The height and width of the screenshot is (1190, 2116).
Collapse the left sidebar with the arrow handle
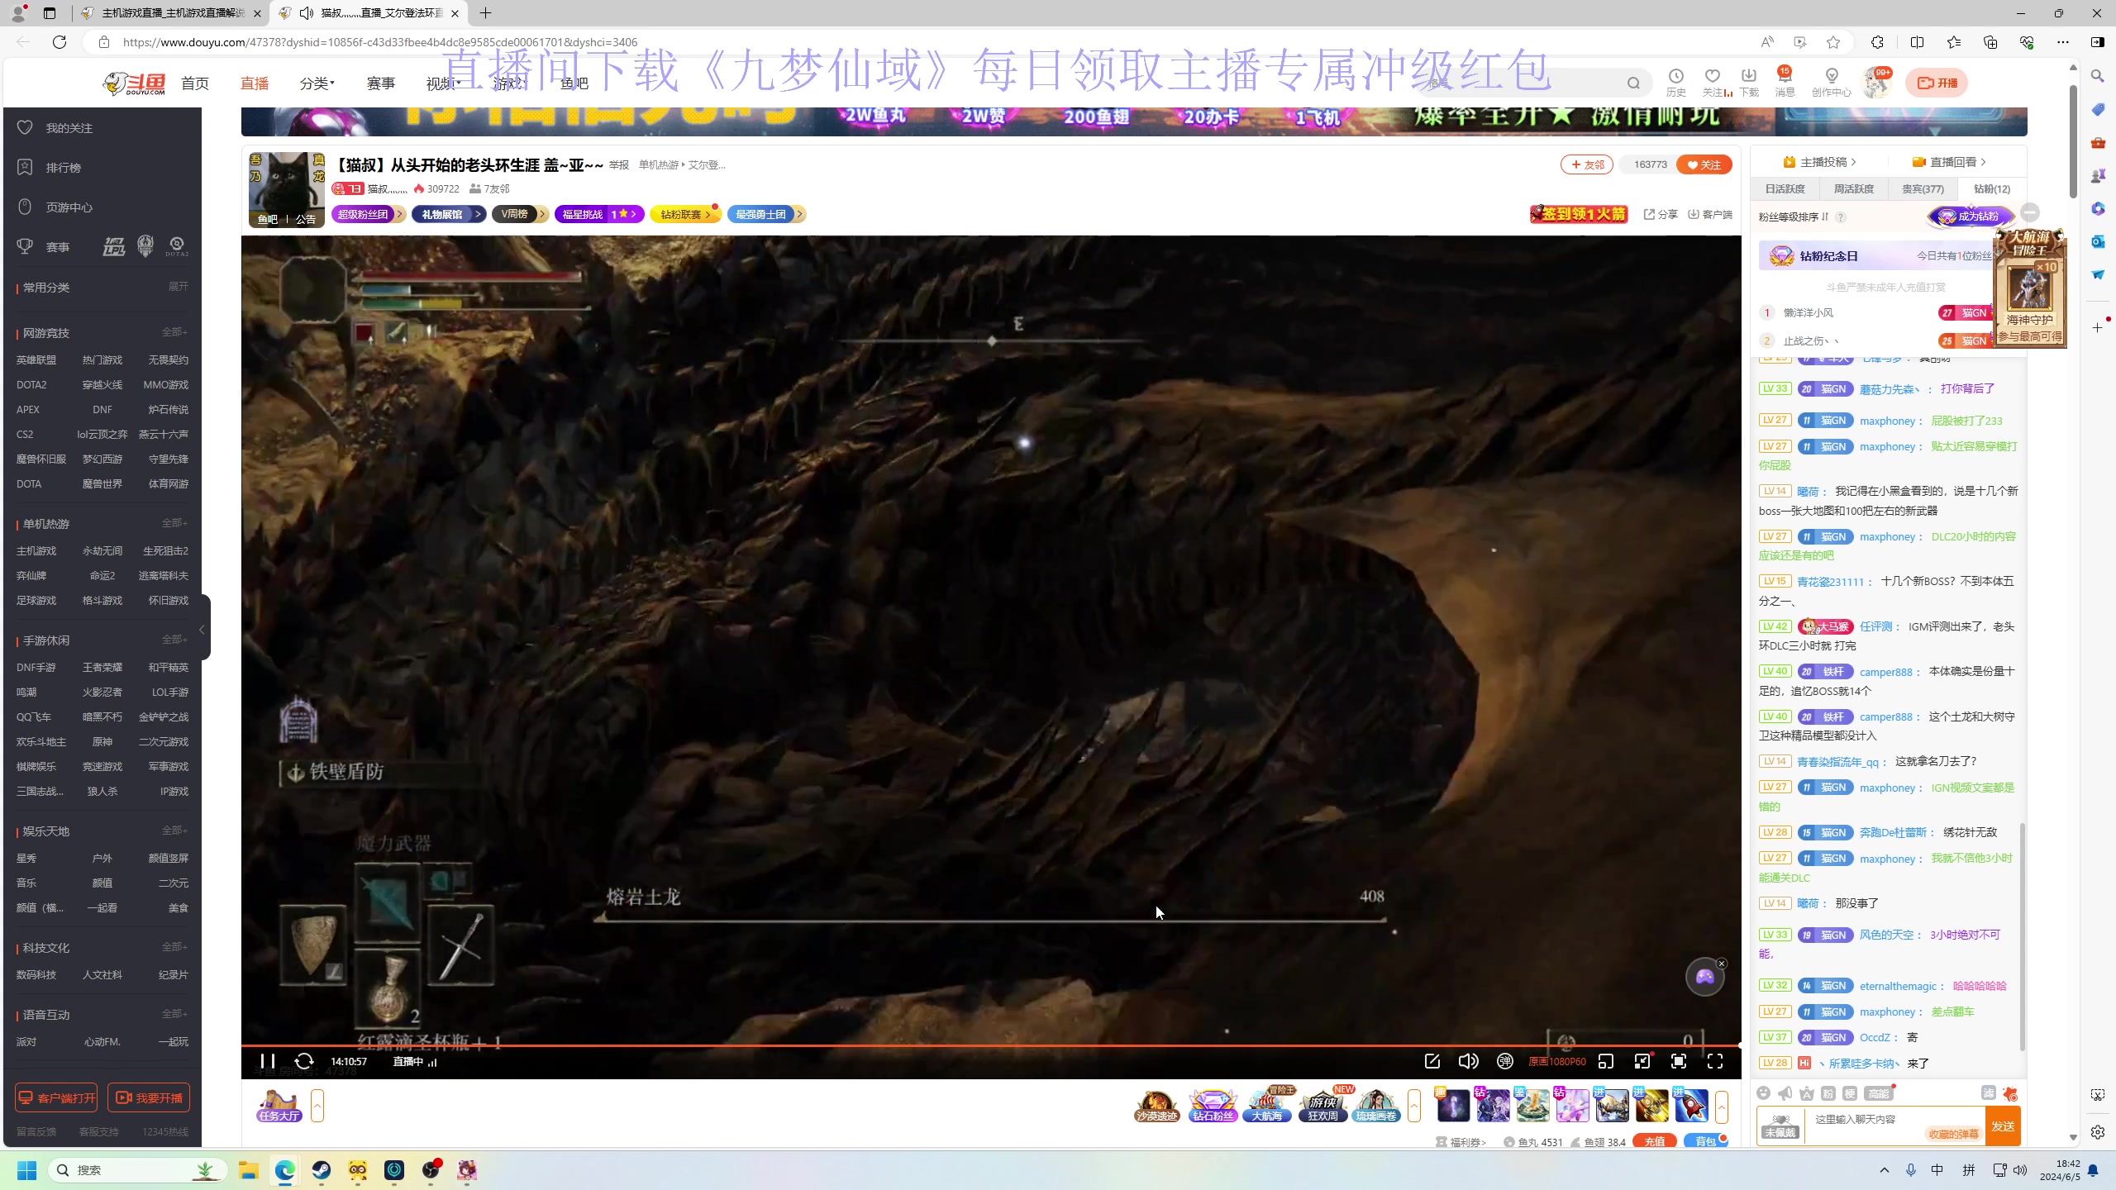[x=202, y=629]
